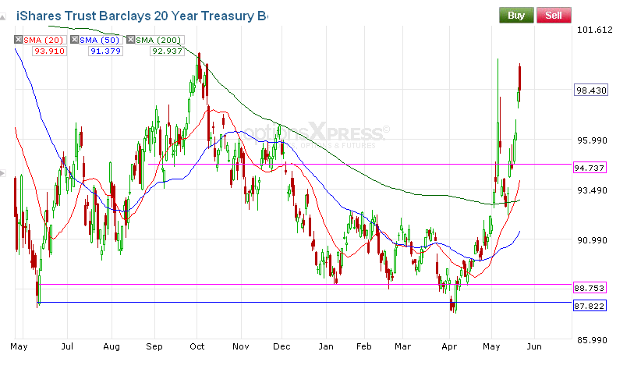Image resolution: width=641 pixels, height=376 pixels.
Task: Remove the SMA (50) indicator
Action: click(x=74, y=40)
